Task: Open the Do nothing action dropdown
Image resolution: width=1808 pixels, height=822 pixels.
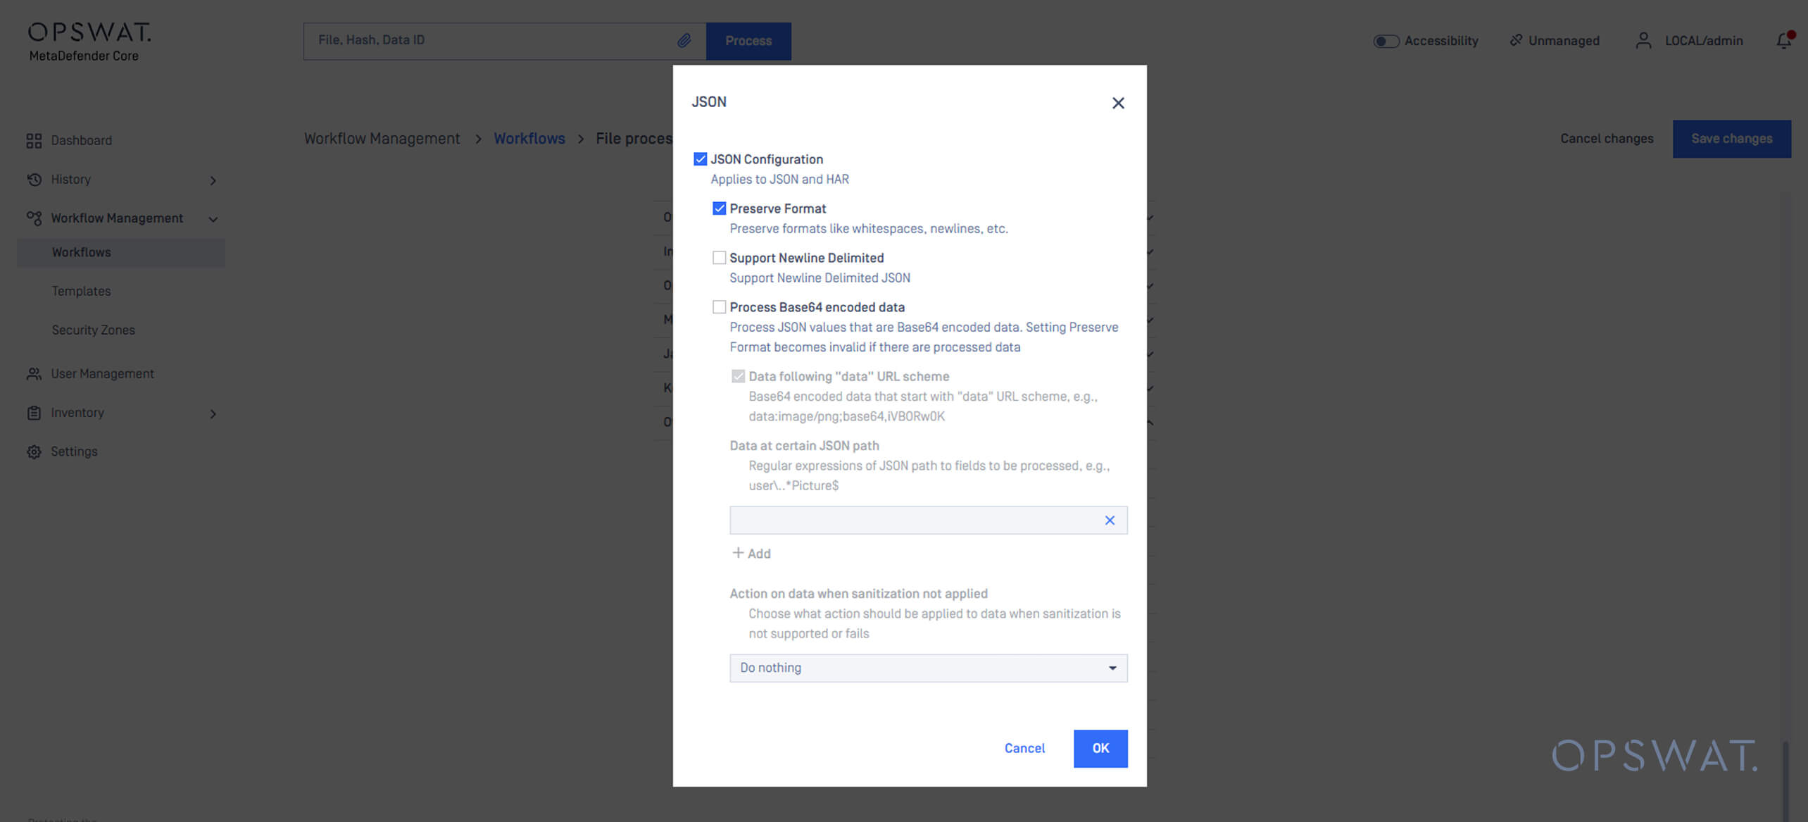Action: coord(928,668)
